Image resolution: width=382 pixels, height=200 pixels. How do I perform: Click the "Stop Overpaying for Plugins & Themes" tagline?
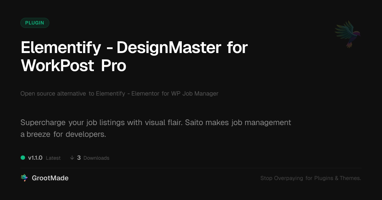point(310,178)
